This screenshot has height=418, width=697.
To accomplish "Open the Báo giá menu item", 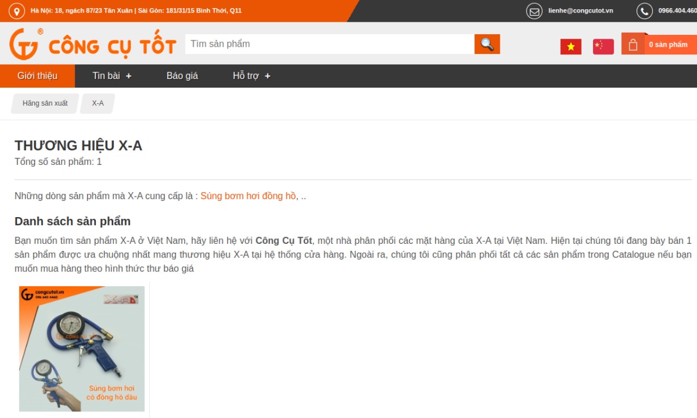I will pyautogui.click(x=182, y=76).
